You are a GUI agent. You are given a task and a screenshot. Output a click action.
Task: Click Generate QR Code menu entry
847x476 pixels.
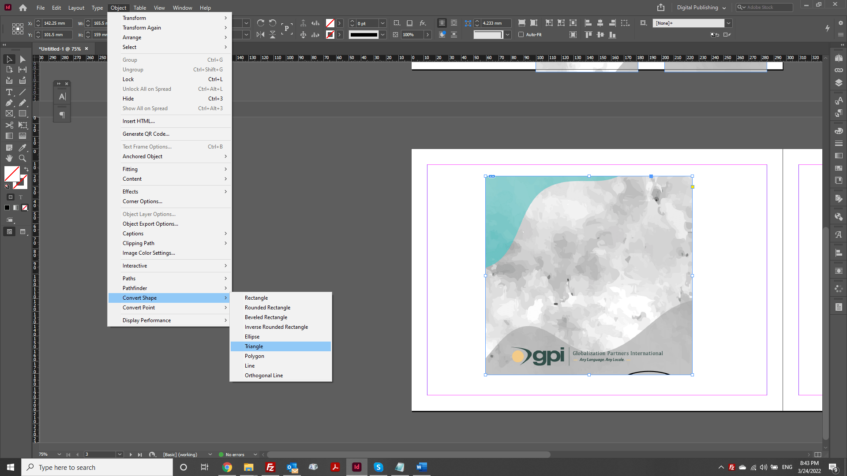coord(146,134)
